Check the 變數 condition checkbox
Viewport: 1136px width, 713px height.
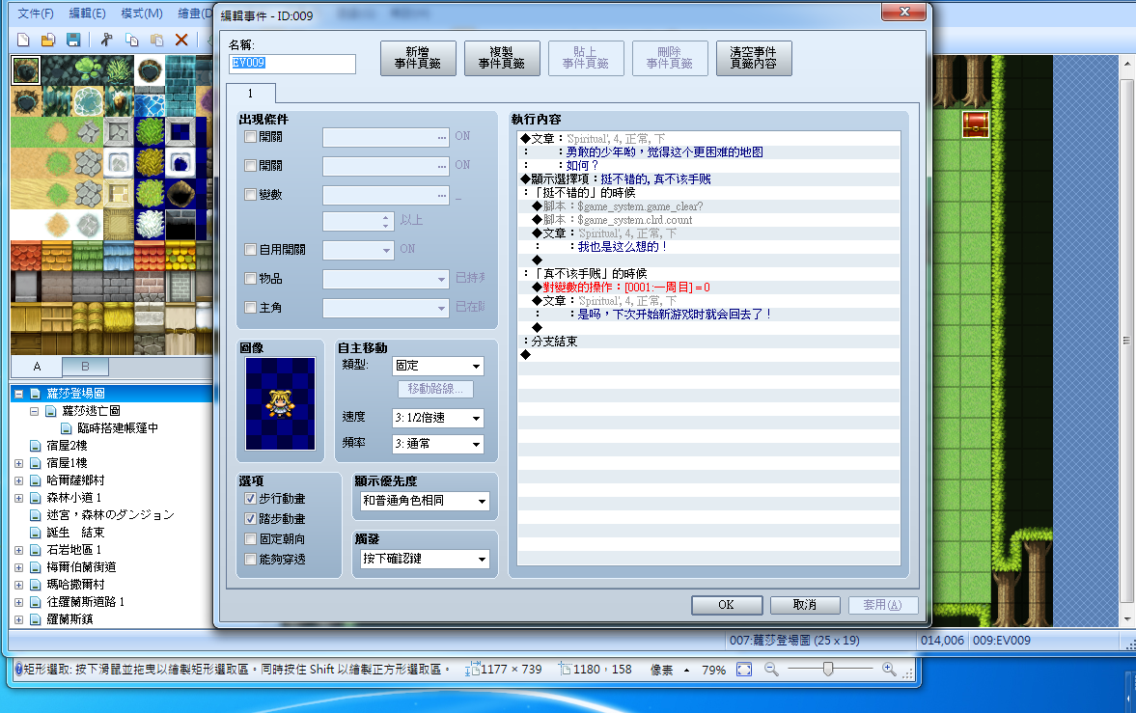[251, 194]
